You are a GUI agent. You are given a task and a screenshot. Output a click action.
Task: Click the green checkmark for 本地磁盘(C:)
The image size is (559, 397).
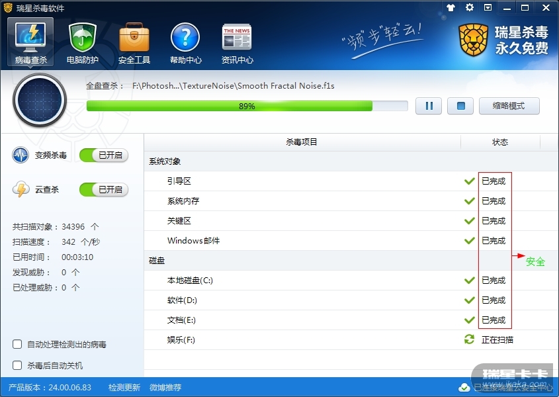click(470, 281)
